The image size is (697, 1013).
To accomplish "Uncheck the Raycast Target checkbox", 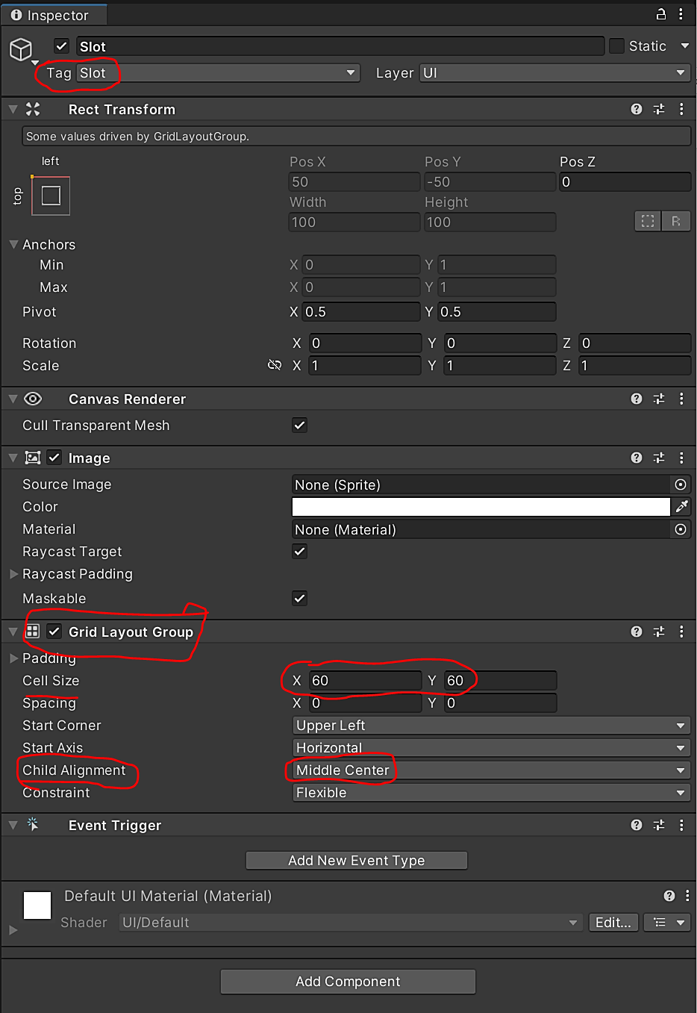I will pyautogui.click(x=299, y=552).
